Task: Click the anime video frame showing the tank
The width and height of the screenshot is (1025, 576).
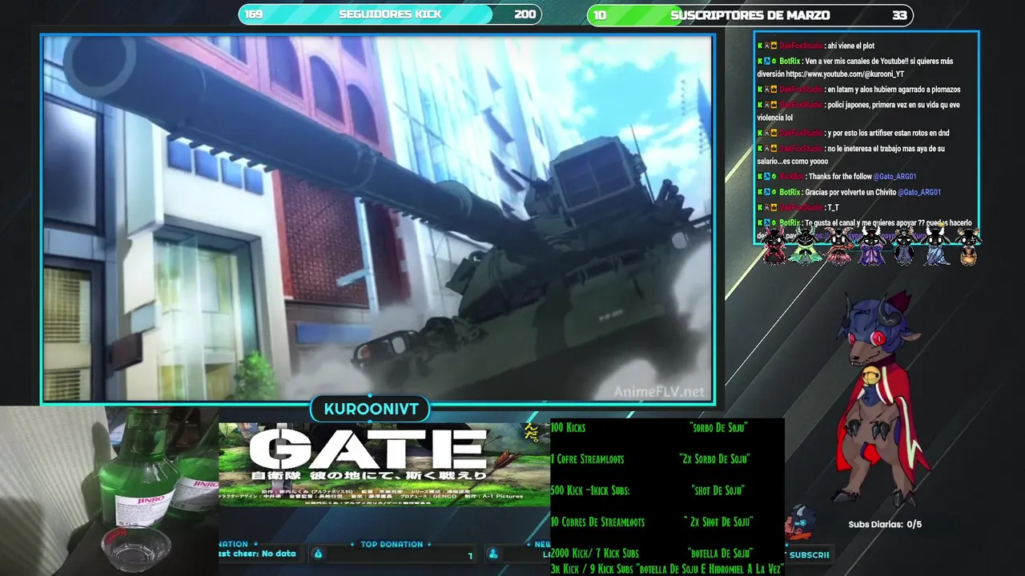Action: [x=378, y=218]
